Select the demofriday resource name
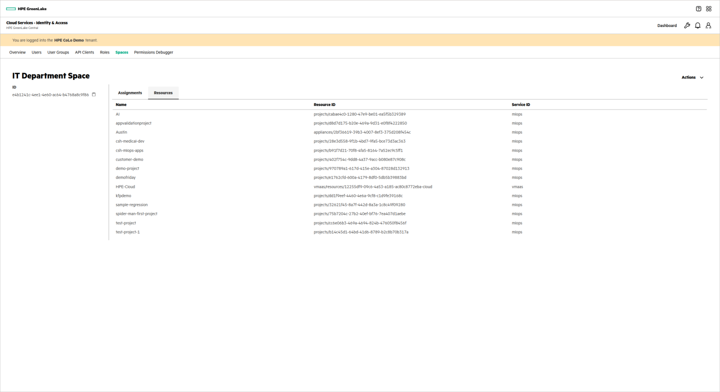The width and height of the screenshot is (720, 392). pyautogui.click(x=125, y=177)
